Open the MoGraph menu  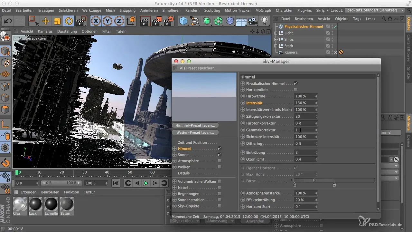click(263, 10)
